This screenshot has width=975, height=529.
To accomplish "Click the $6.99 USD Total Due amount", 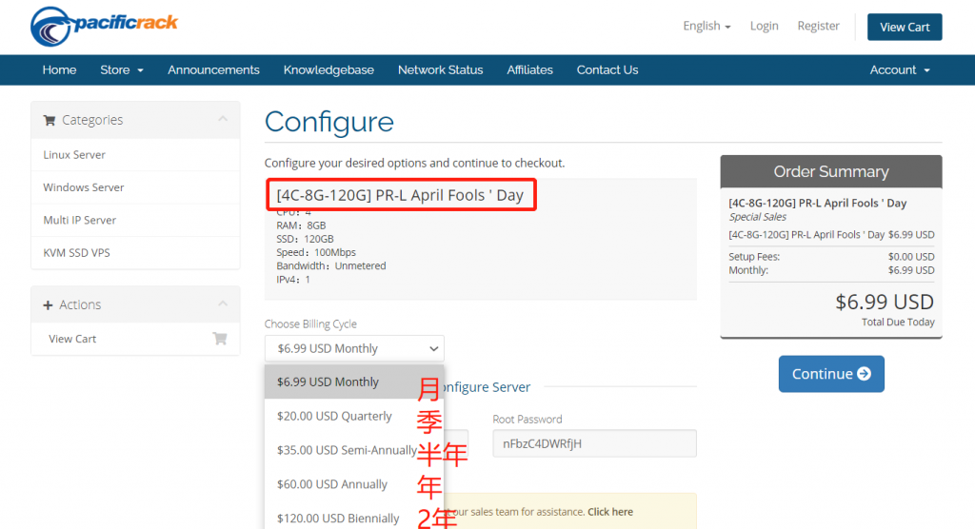I will (x=885, y=303).
